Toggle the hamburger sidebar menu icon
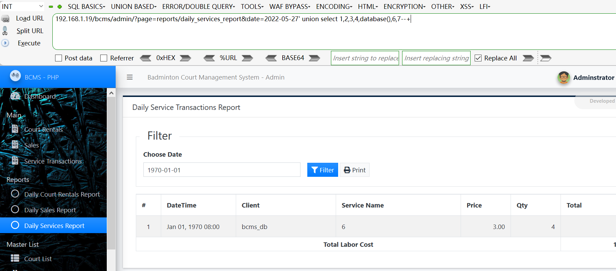Screen dimensions: 616x271 click(x=130, y=77)
